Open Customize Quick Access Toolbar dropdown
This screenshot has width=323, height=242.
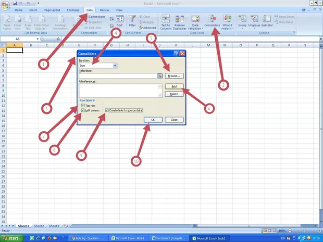tap(39, 3)
